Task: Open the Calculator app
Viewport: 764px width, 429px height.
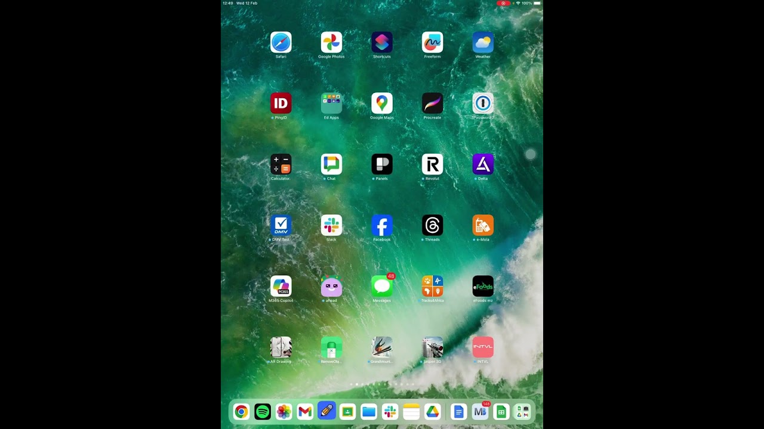Action: coord(281,164)
